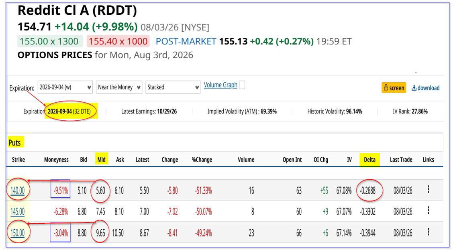The image size is (453, 251).
Task: Sort by the Delta column header
Action: (369, 160)
